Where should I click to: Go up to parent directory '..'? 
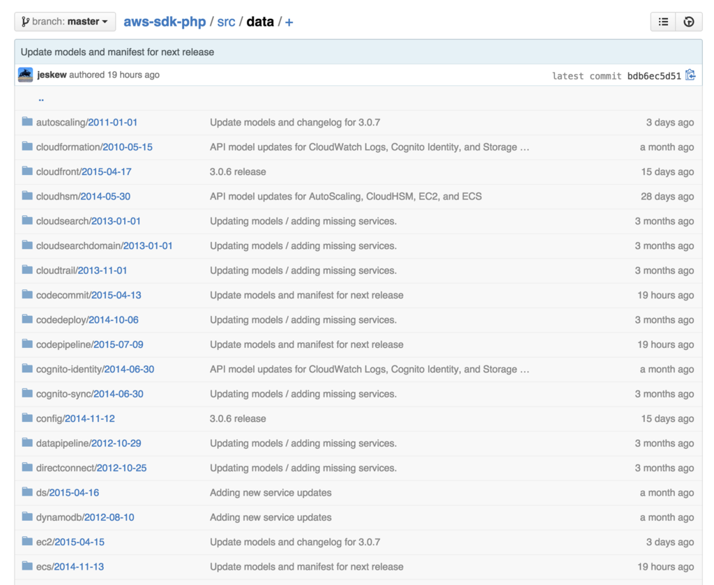[x=41, y=99]
